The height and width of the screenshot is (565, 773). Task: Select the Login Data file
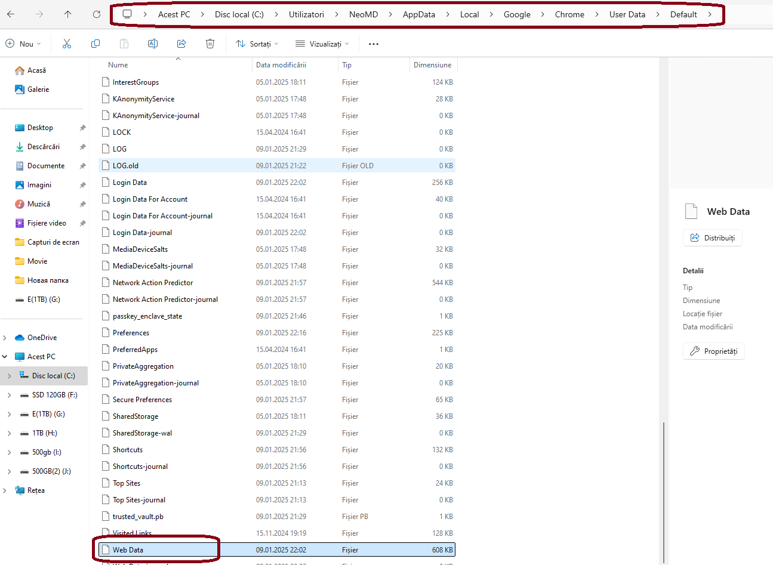[x=130, y=183]
